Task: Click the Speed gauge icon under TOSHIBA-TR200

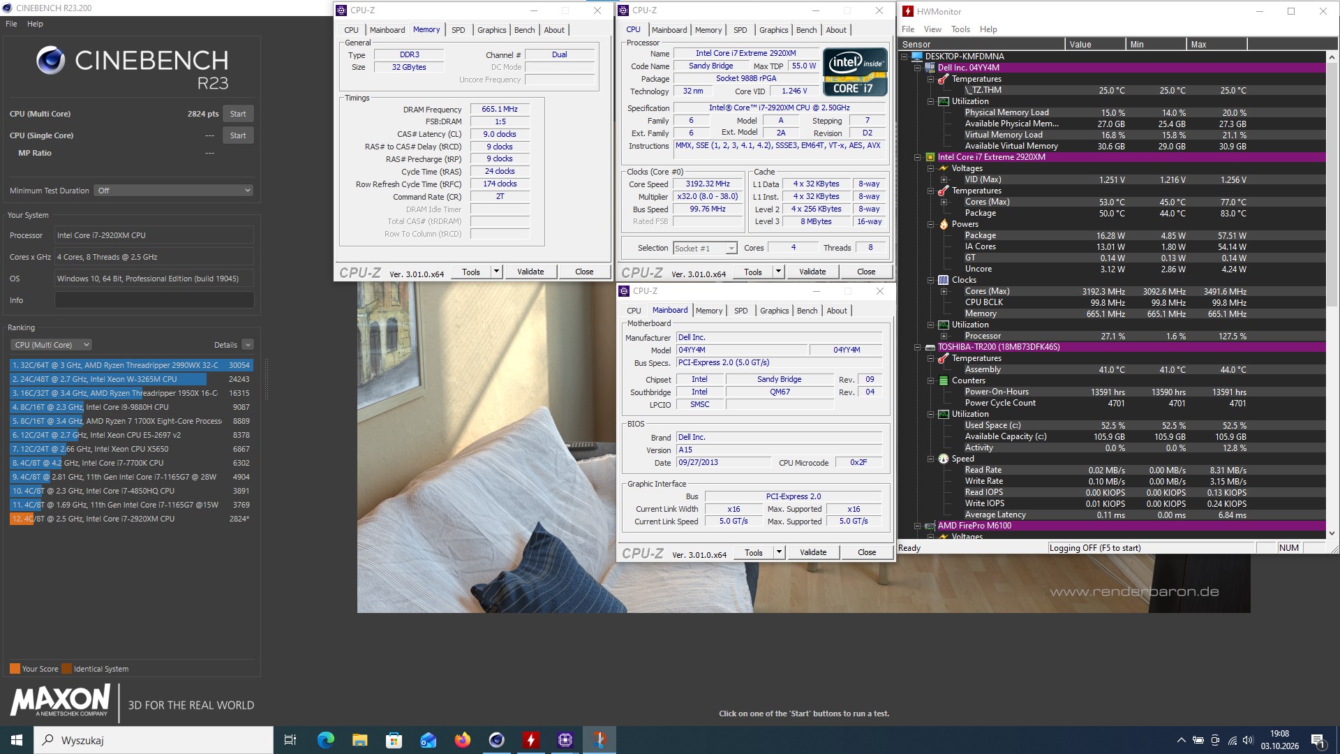Action: (x=944, y=459)
